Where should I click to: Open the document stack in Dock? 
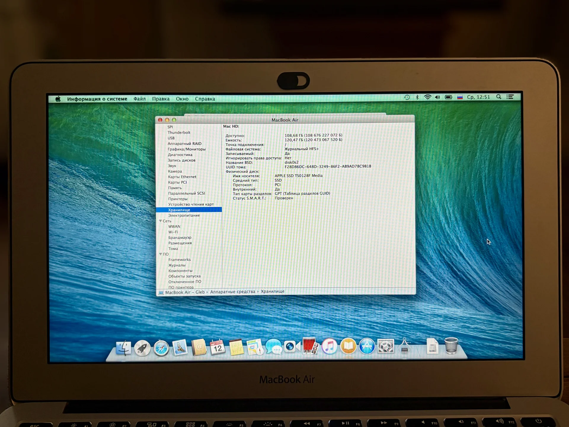tap(432, 346)
